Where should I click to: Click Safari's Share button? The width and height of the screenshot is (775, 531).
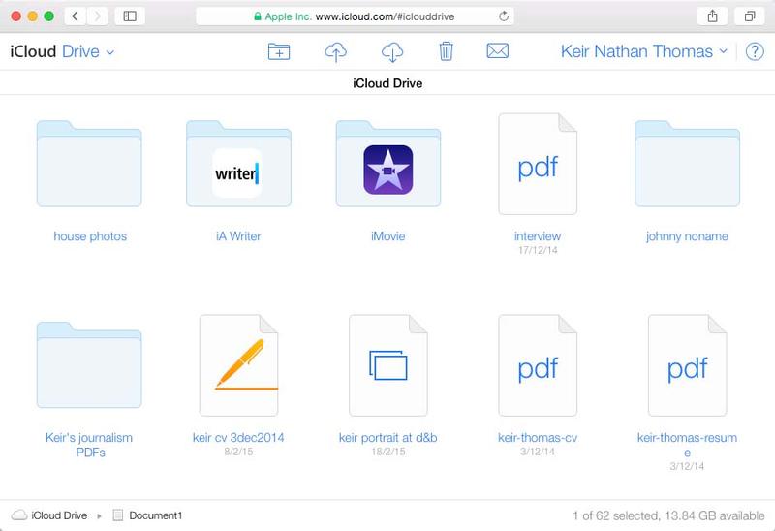point(712,16)
